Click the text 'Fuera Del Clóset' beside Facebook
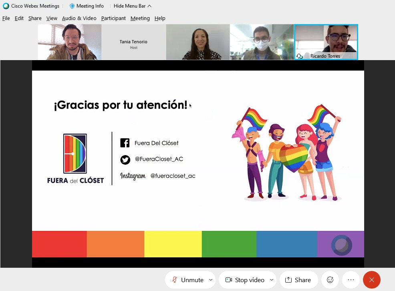 coord(157,143)
